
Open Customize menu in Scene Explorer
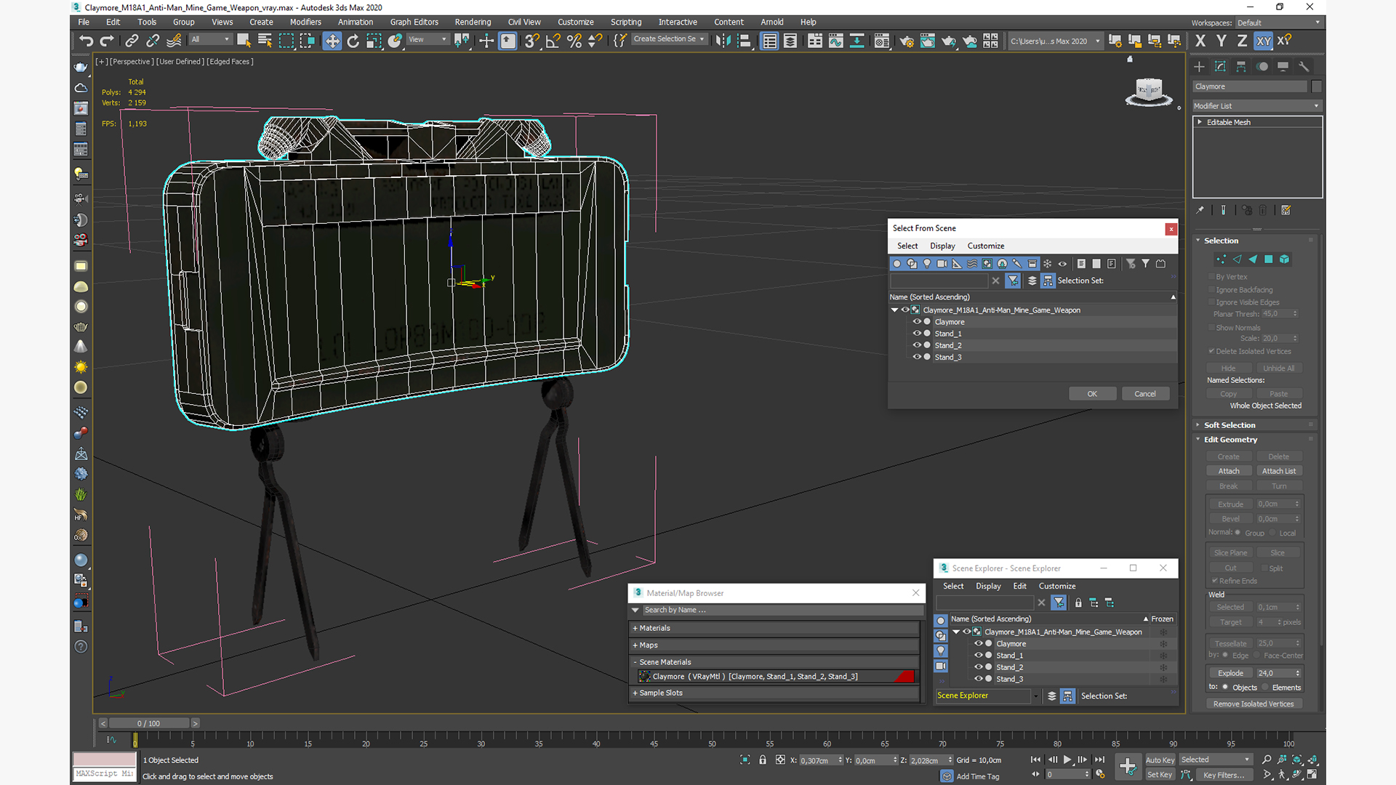click(1057, 586)
